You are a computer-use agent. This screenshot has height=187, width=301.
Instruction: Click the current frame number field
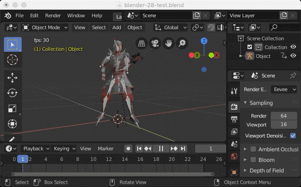211,149
